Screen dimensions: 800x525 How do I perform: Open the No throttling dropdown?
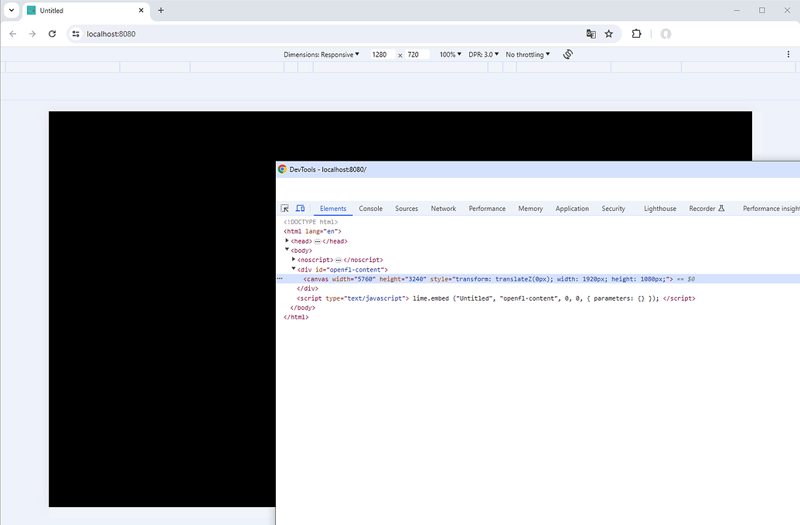click(x=528, y=55)
